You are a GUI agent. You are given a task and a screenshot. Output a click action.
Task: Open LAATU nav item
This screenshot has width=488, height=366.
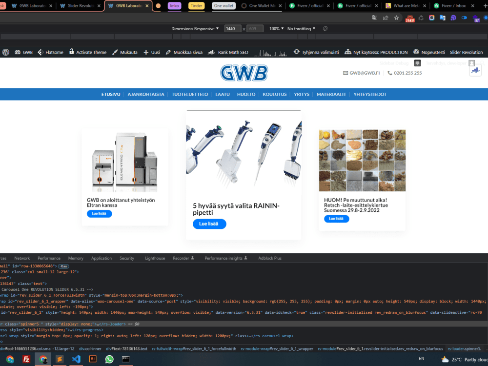pos(223,94)
